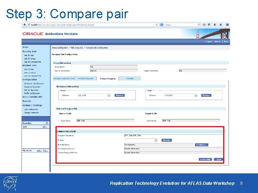
Task: Click the Group Name field showing RAL
Action: coord(114,67)
